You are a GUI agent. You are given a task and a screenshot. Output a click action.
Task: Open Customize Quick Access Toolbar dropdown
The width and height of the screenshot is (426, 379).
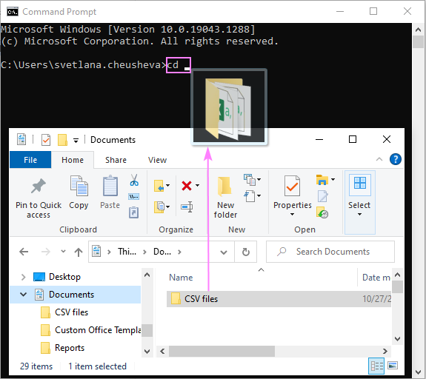click(76, 141)
